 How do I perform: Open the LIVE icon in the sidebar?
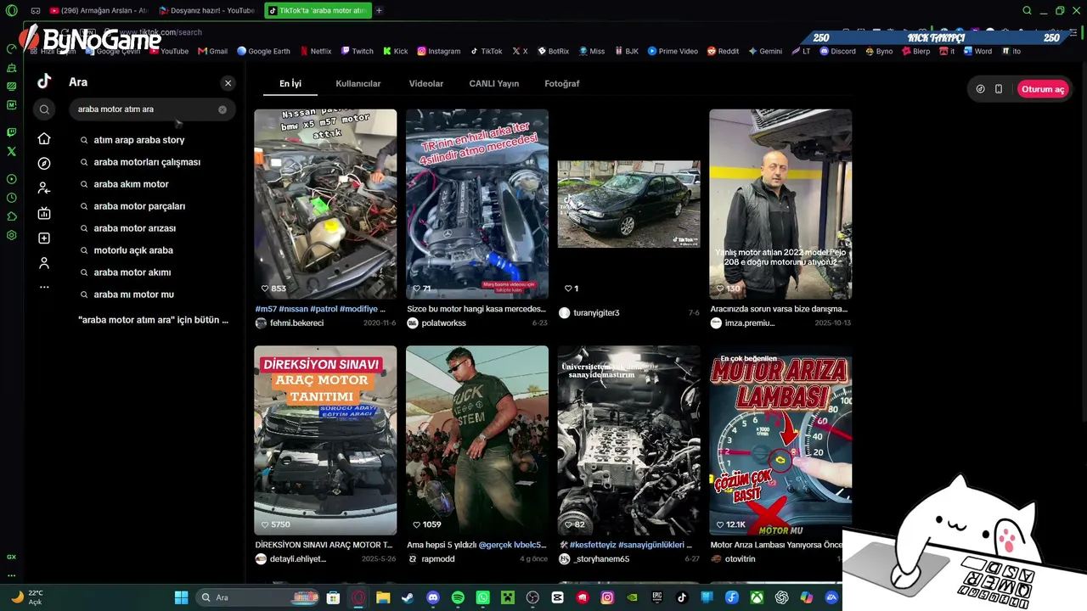pos(44,213)
